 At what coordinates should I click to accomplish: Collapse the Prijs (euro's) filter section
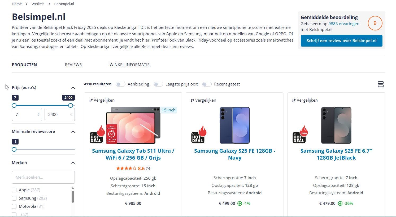point(73,88)
